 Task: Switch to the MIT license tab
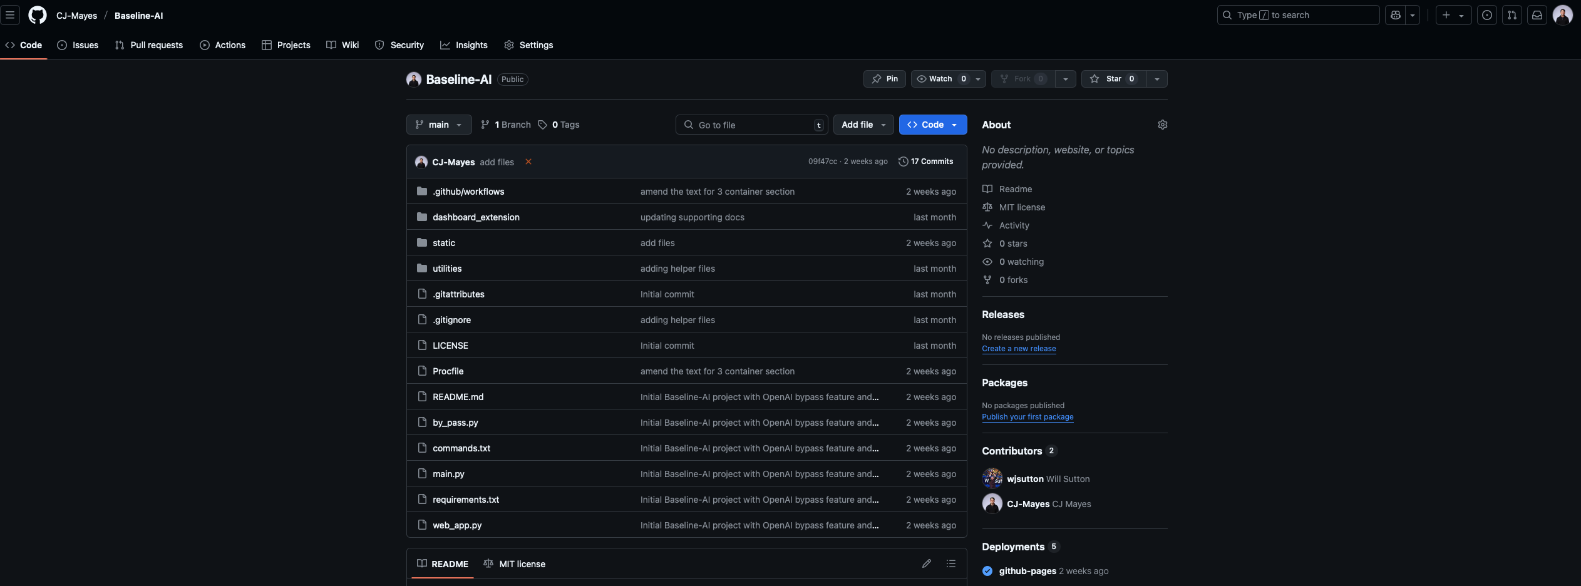pyautogui.click(x=515, y=563)
